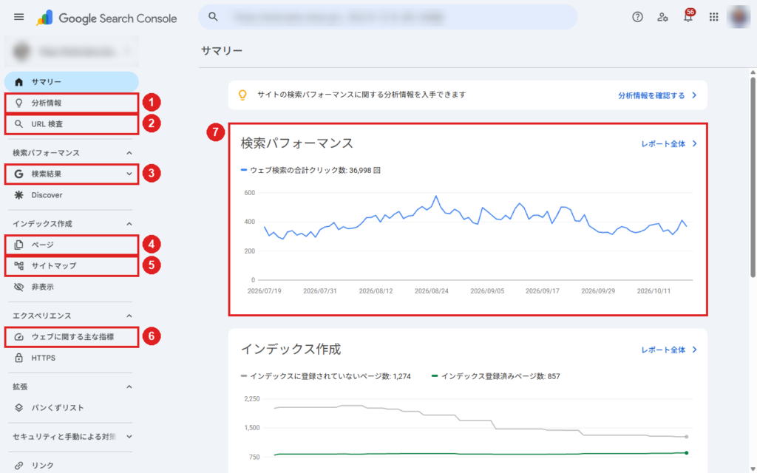The width and height of the screenshot is (757, 473).
Task: Click the インデックス作成 card heading
Action: point(291,349)
